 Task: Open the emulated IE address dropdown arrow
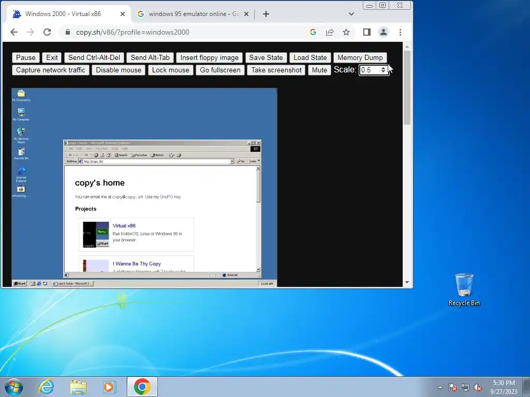[232, 161]
